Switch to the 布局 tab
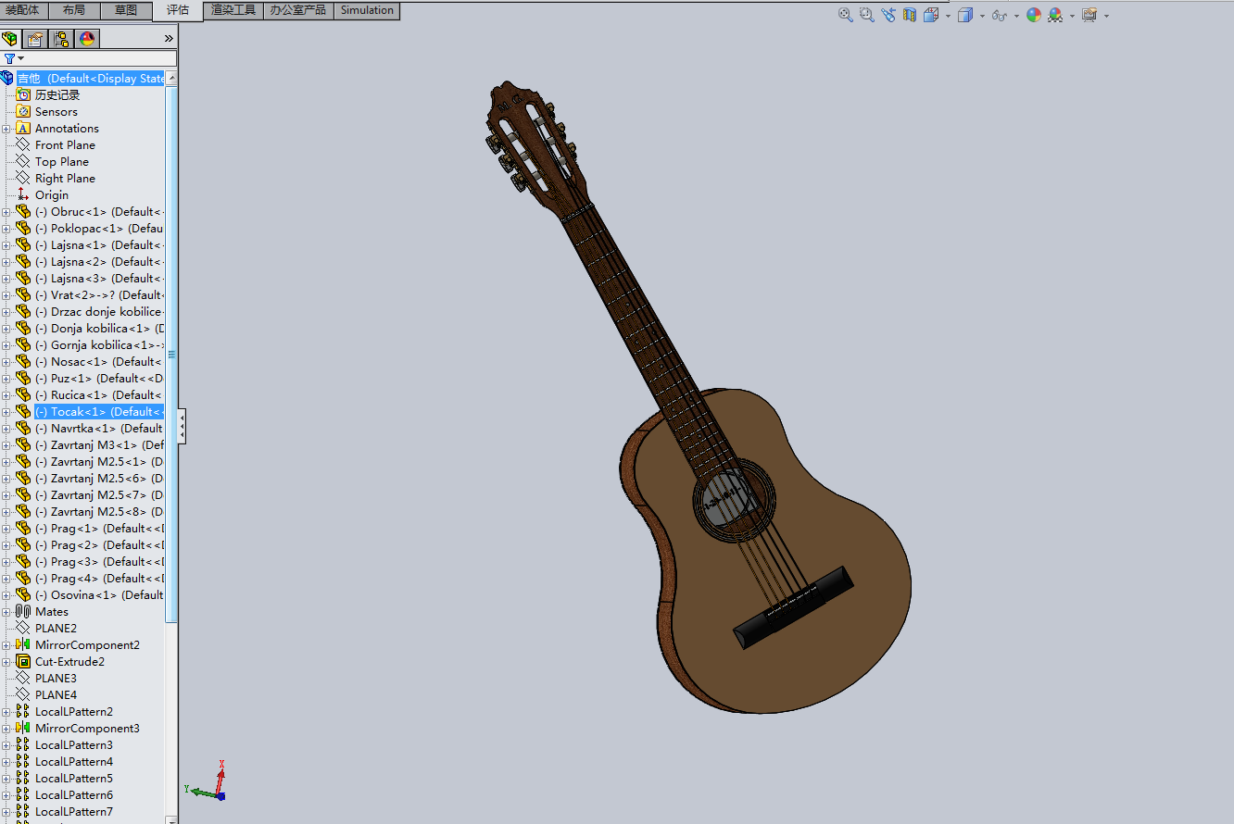This screenshot has height=824, width=1234. [x=74, y=10]
